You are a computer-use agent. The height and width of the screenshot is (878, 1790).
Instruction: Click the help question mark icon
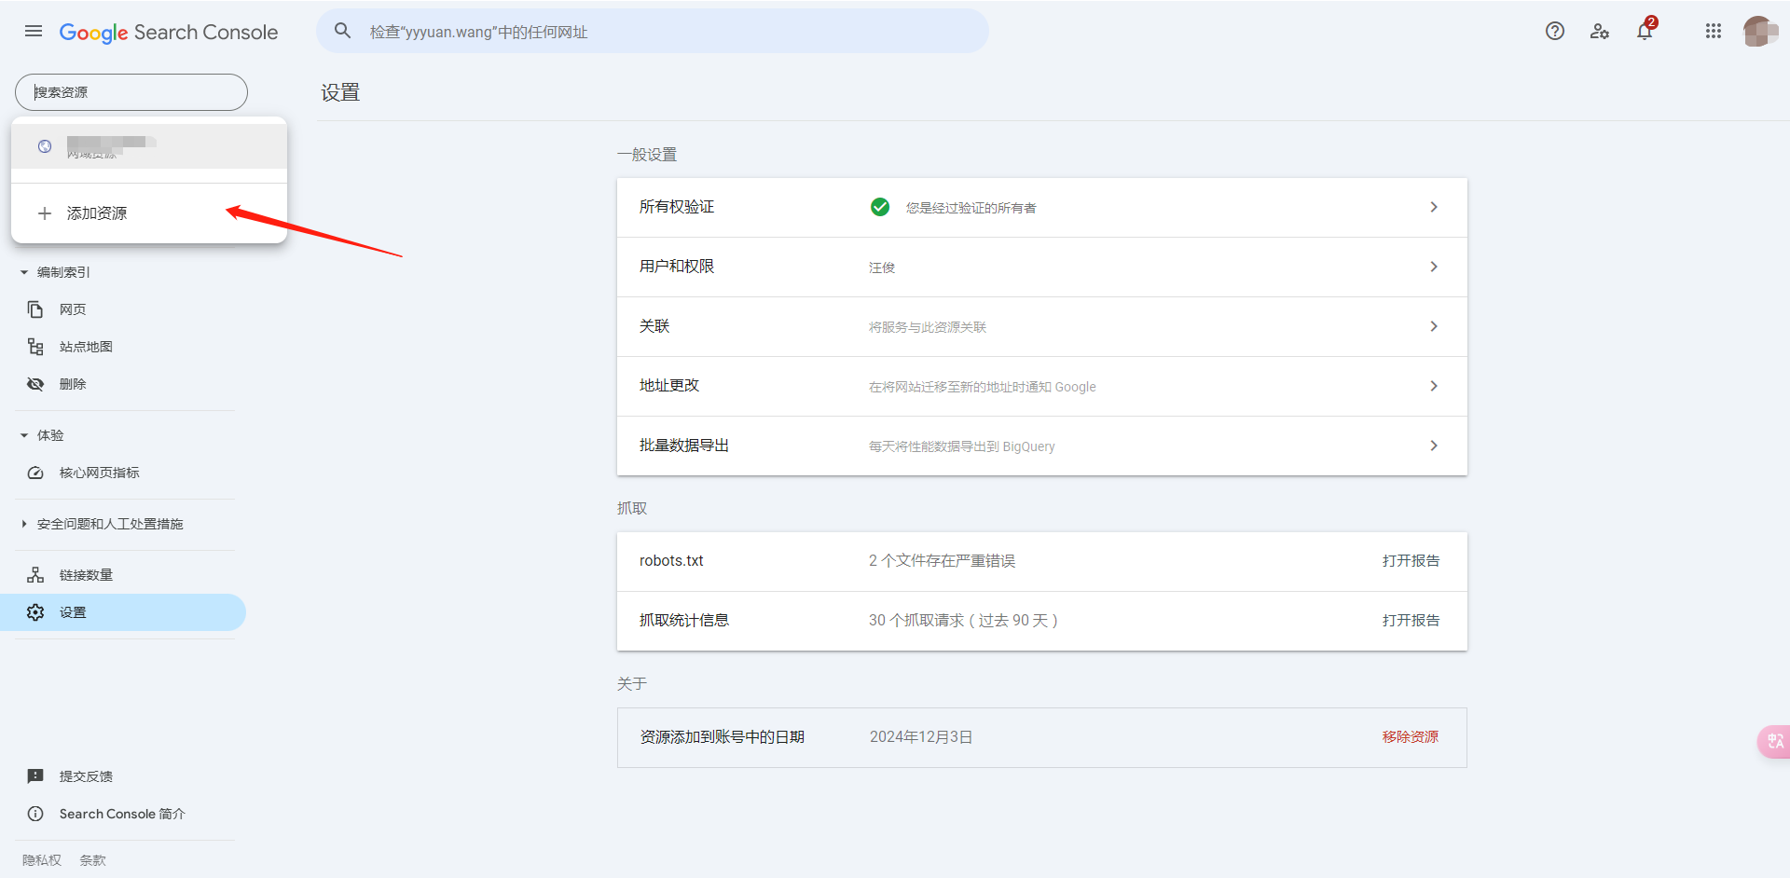click(x=1554, y=32)
